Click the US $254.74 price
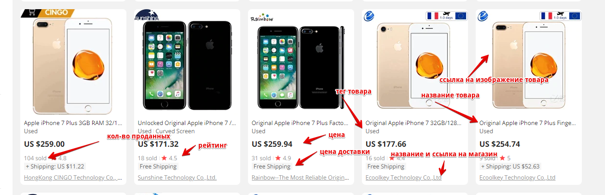 click(500, 144)
